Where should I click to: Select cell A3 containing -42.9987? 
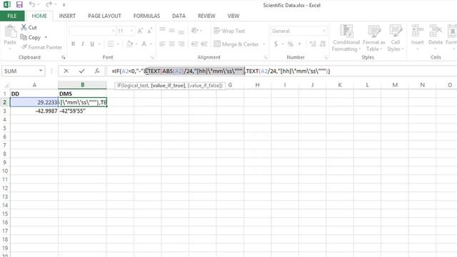(x=34, y=111)
